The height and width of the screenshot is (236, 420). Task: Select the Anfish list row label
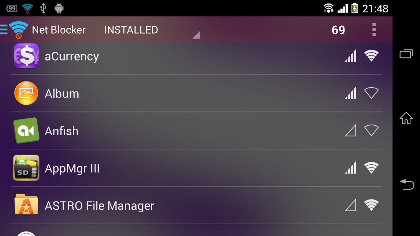click(x=62, y=131)
